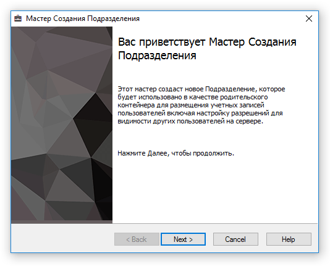Click the title bar text Мастер Создания Подразделения

pos(83,19)
